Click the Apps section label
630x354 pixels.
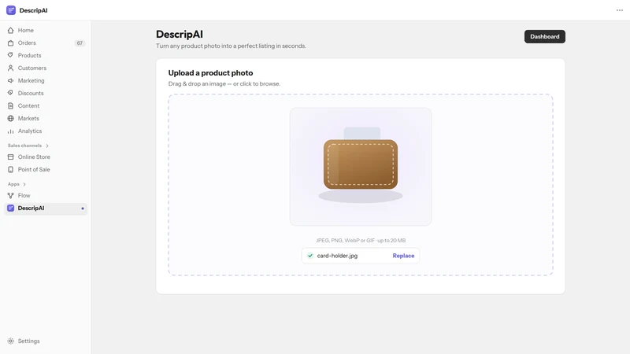click(13, 184)
